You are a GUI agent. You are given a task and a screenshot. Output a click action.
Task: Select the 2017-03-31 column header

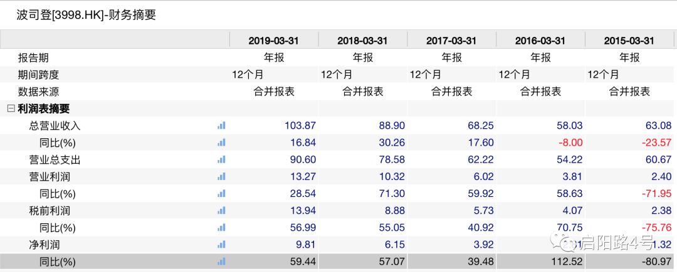tap(451, 41)
